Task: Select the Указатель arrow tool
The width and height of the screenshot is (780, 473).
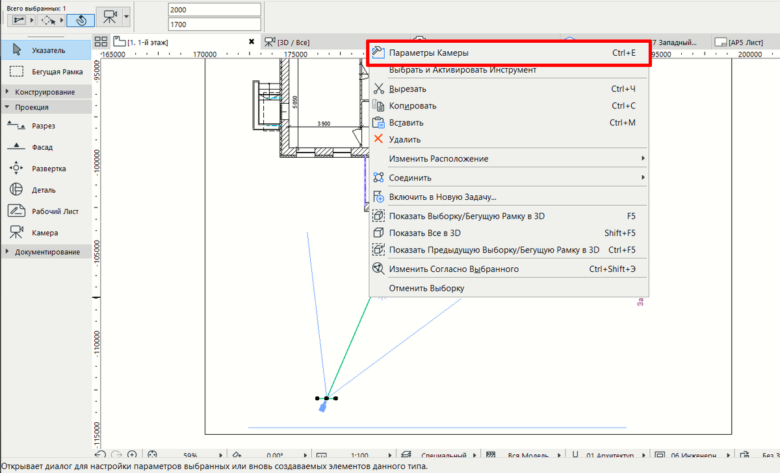Action: 45,50
